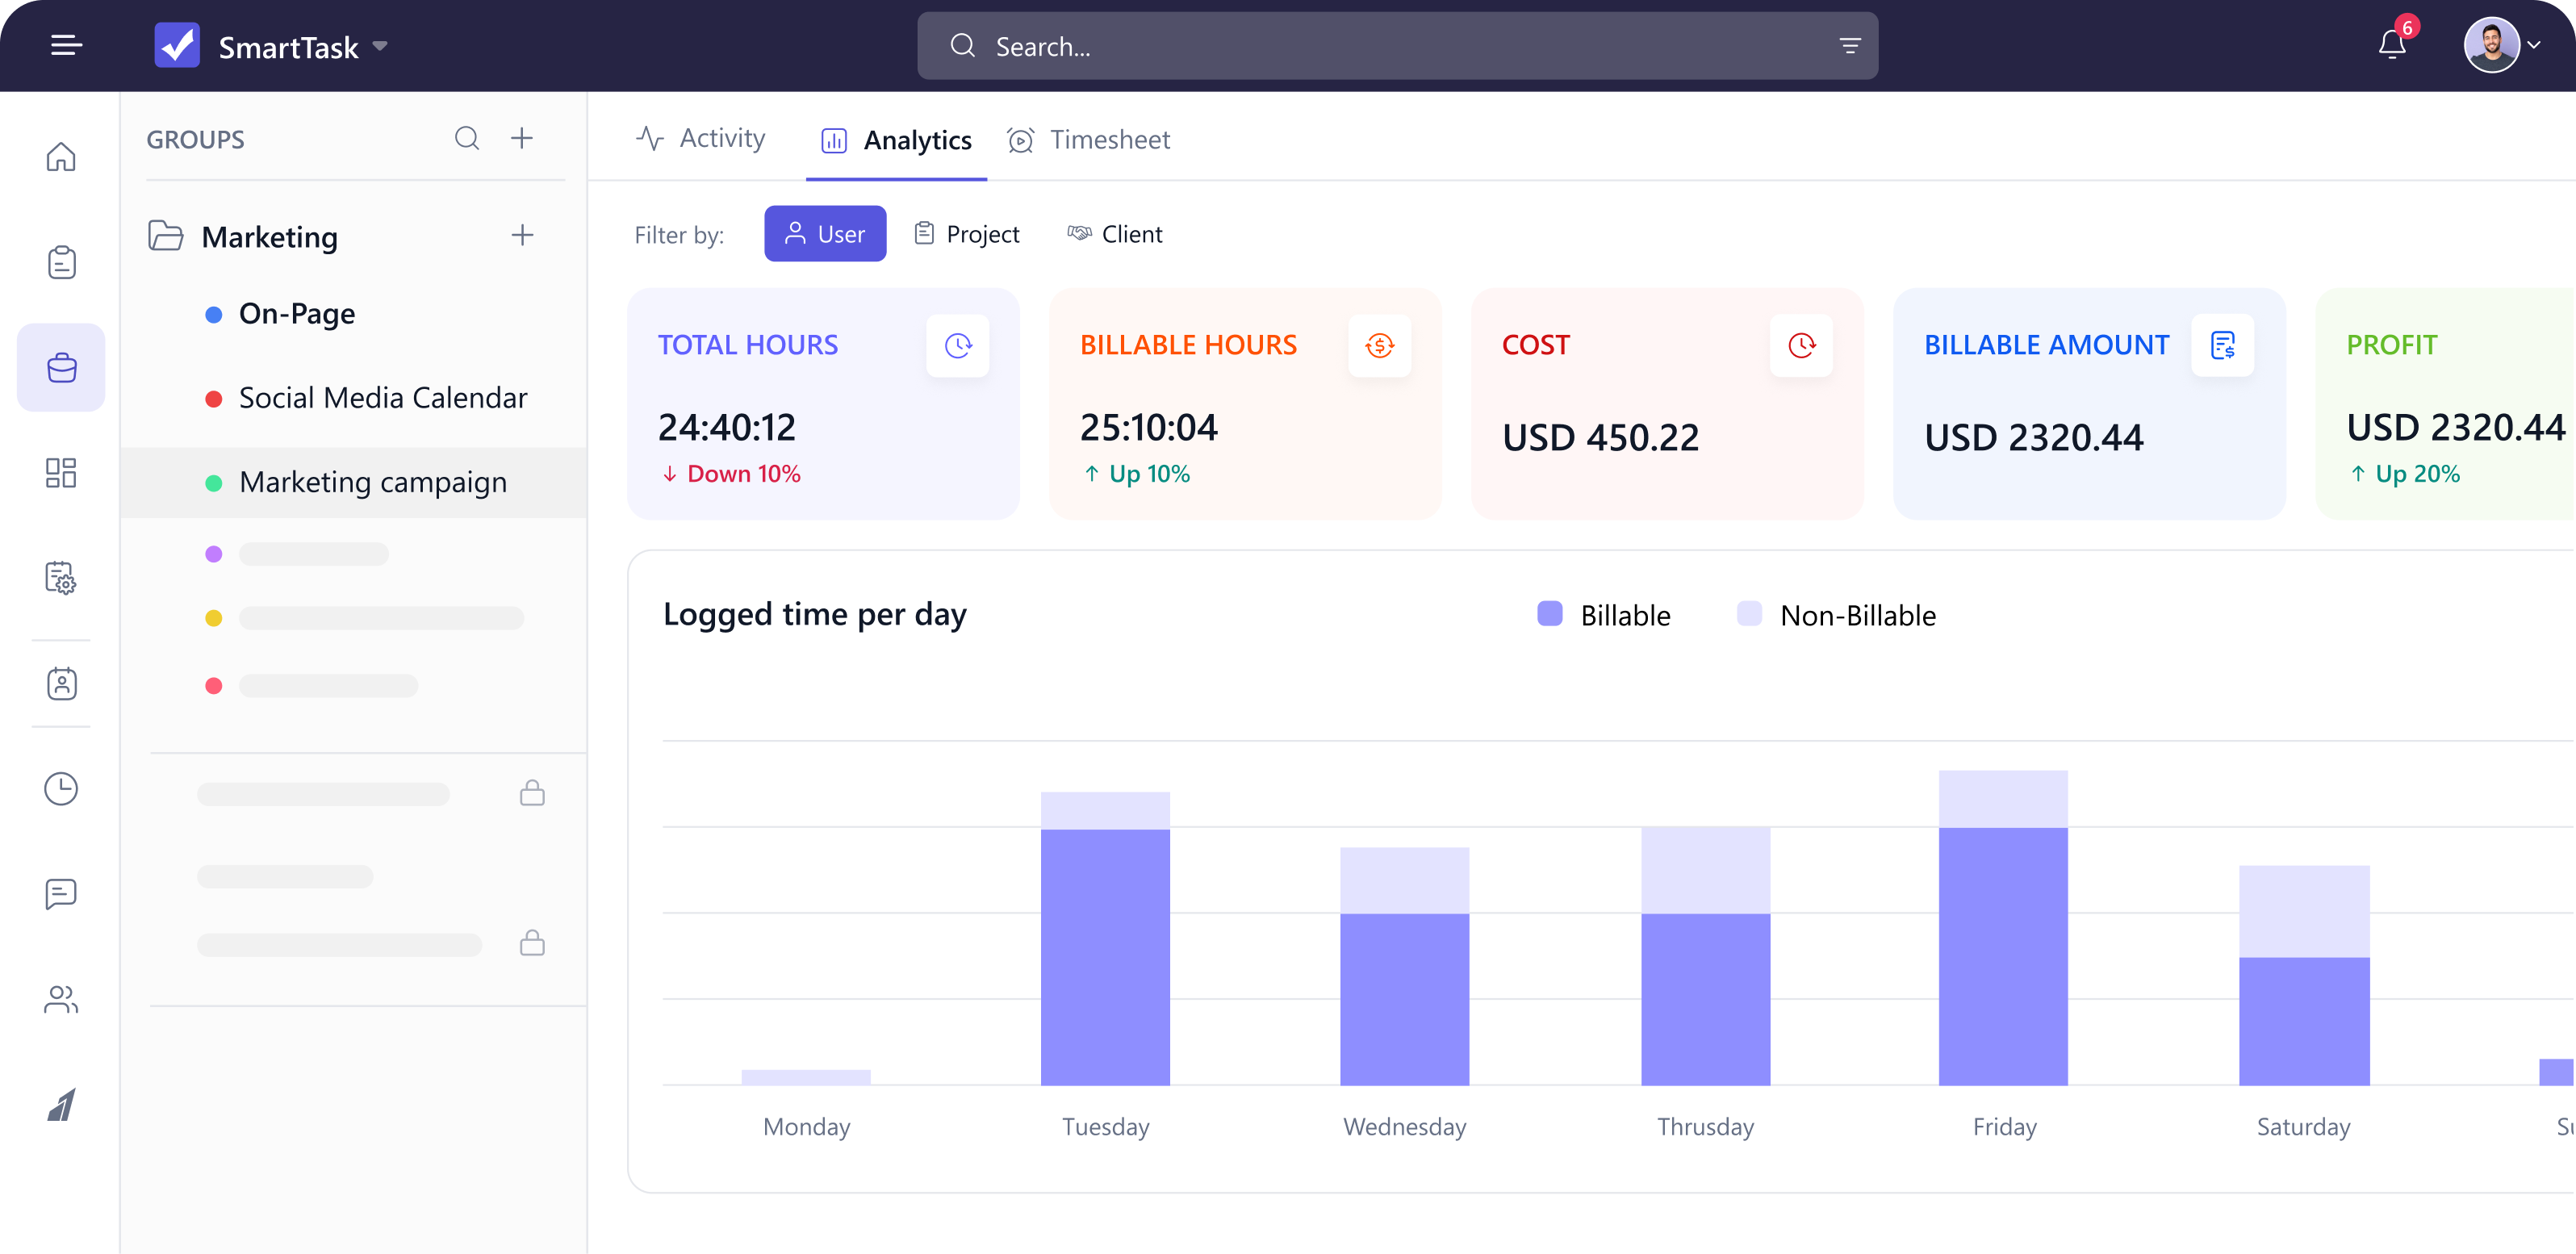The height and width of the screenshot is (1254, 2576).
Task: Open the Chat icon in sidebar
Action: (x=61, y=893)
